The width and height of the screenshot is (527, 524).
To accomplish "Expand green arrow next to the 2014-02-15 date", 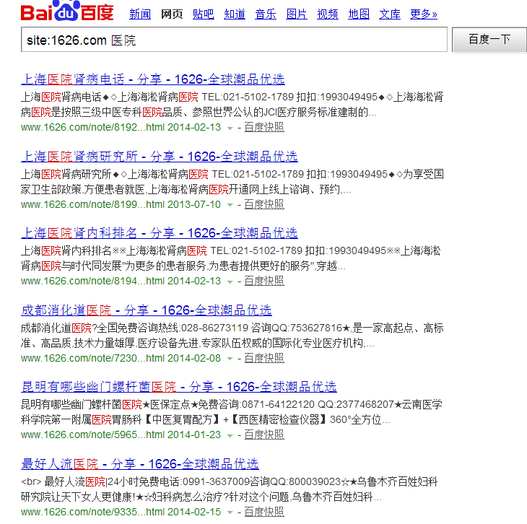I will coord(230,512).
